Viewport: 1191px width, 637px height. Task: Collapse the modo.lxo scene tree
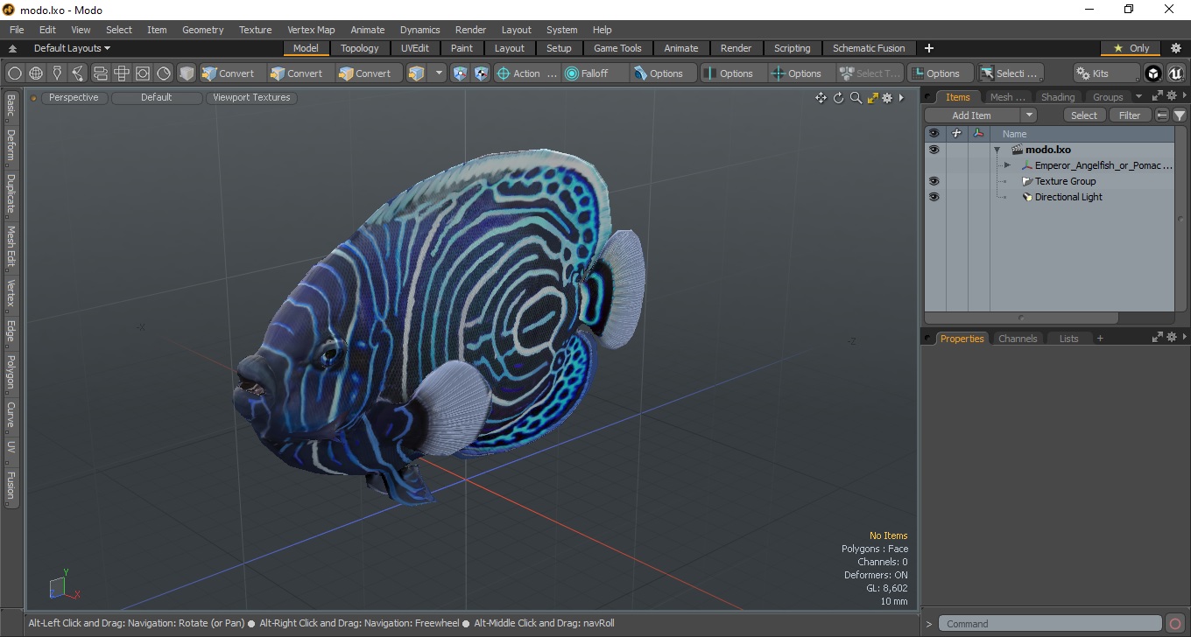(997, 150)
